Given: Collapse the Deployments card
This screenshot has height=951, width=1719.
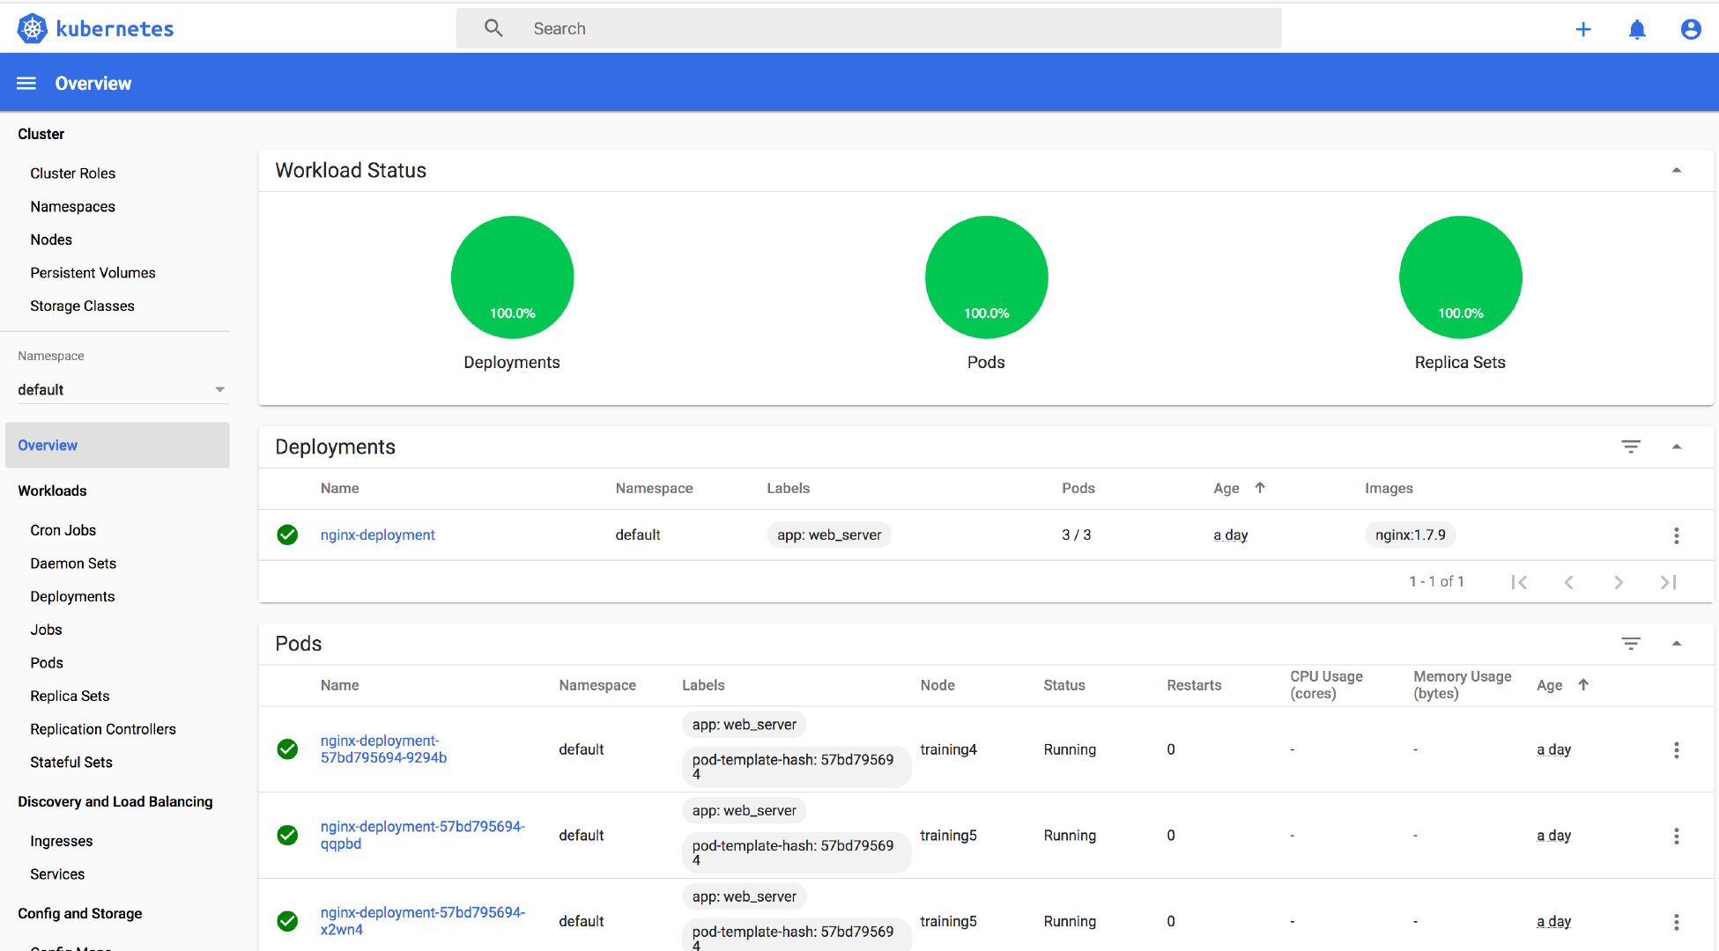Looking at the screenshot, I should [x=1676, y=446].
